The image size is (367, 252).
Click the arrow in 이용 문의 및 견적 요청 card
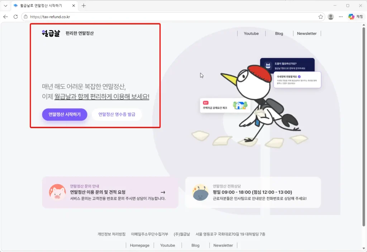tap(163, 192)
